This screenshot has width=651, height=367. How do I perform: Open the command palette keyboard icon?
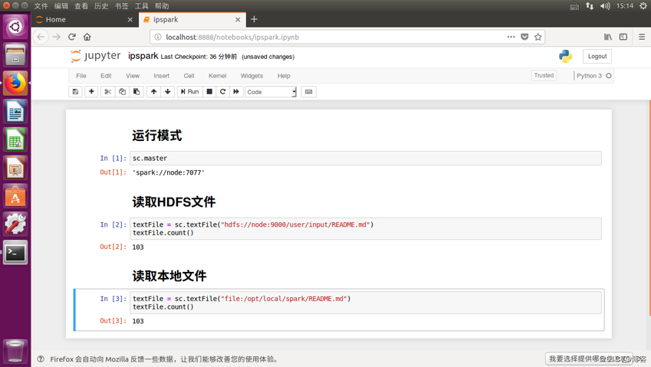pos(308,92)
